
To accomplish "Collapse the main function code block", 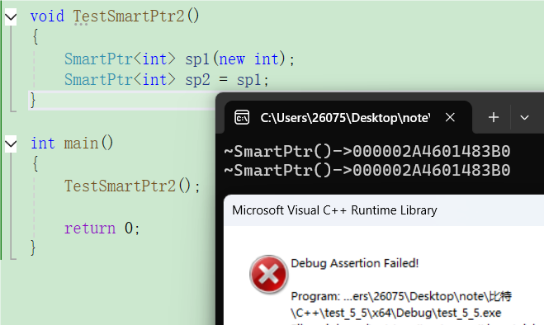I will (x=11, y=144).
